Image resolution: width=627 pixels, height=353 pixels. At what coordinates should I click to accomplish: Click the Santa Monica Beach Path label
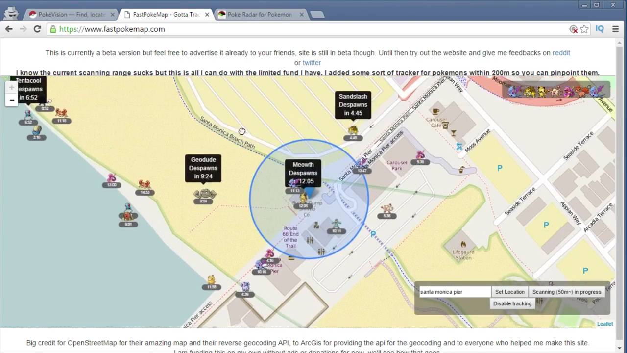click(227, 133)
